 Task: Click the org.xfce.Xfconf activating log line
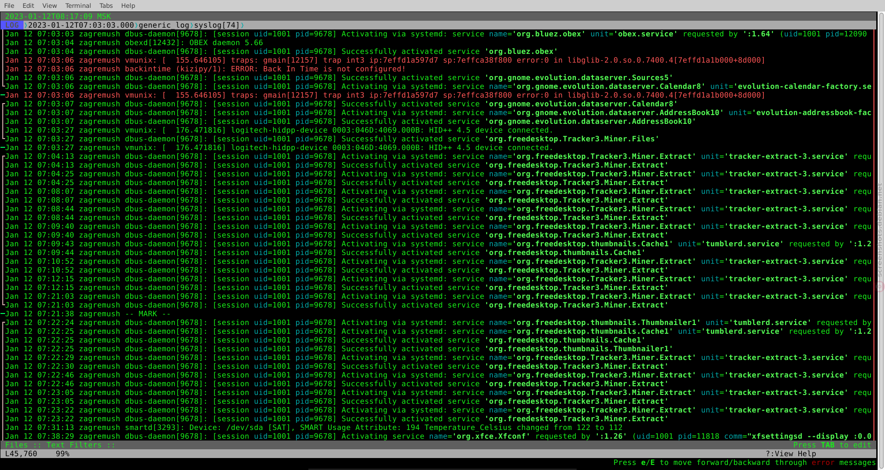tap(438, 436)
